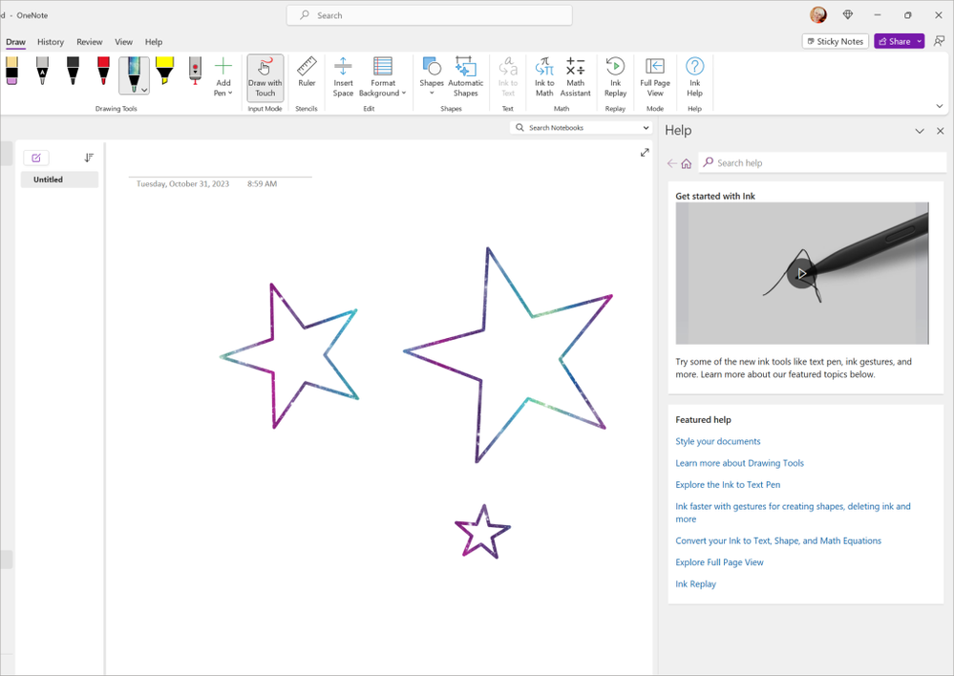Start Ink Replay
Viewport: 954px width, 676px height.
pos(615,76)
